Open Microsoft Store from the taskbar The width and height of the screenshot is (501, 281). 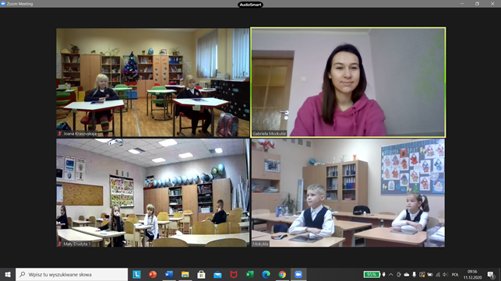(x=201, y=274)
